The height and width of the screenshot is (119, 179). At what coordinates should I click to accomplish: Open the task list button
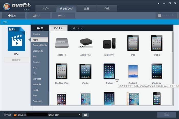pyautogui.click(x=166, y=15)
